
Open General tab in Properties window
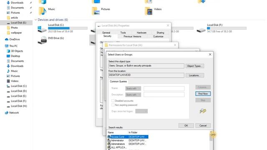tap(106, 32)
